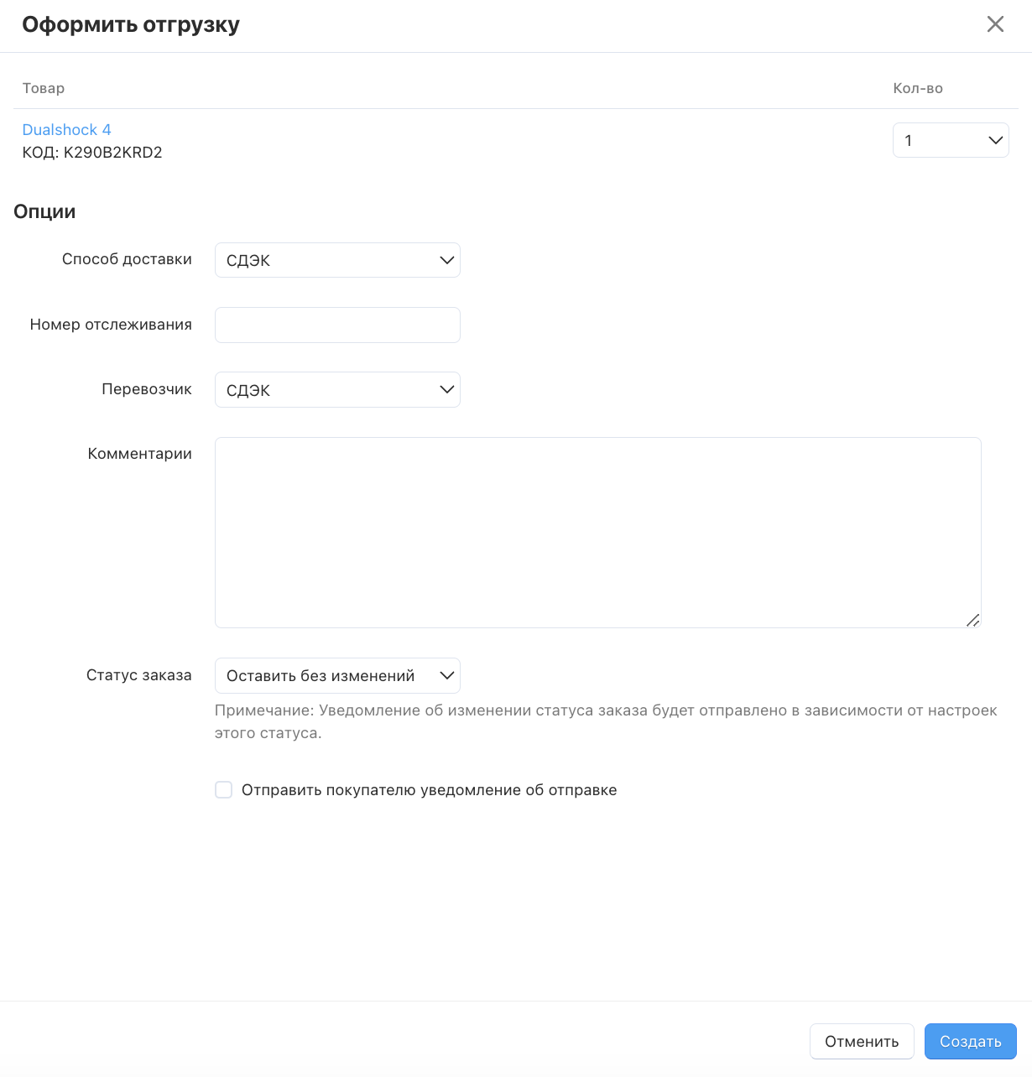
Task: Click the Товар column header
Action: pyautogui.click(x=44, y=88)
